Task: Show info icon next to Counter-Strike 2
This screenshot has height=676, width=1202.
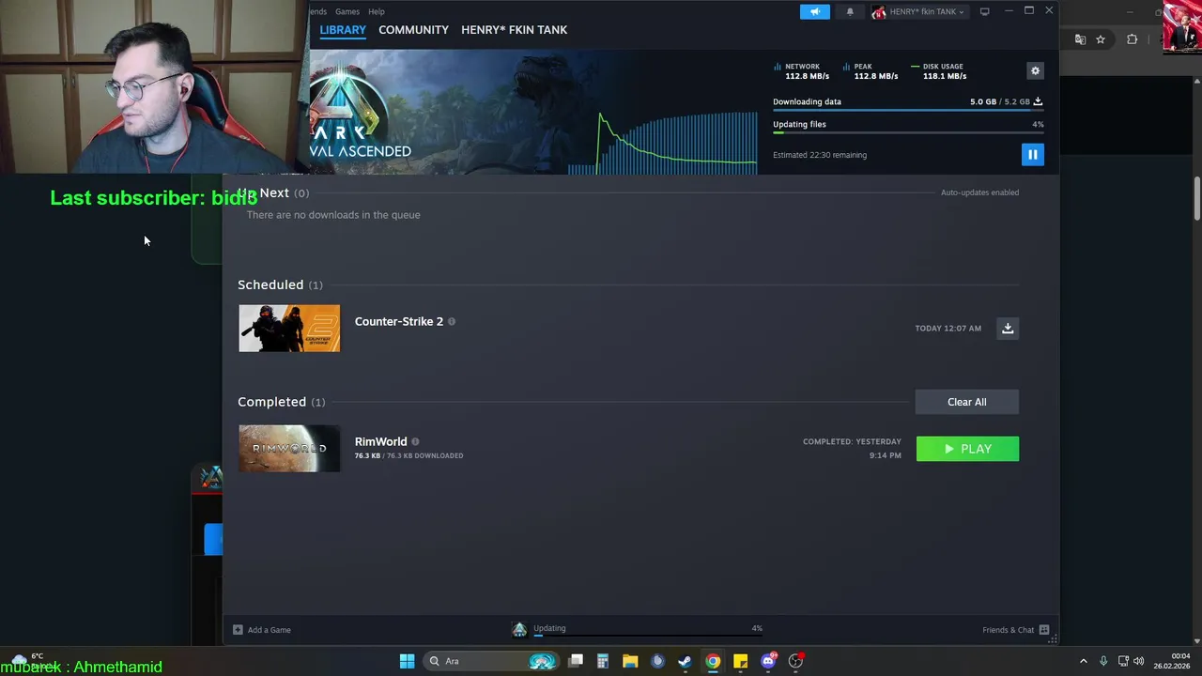Action: click(452, 321)
